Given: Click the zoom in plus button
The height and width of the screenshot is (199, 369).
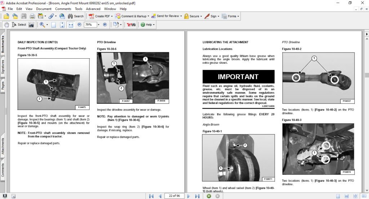Looking at the screenshot, I should pos(105,25).
